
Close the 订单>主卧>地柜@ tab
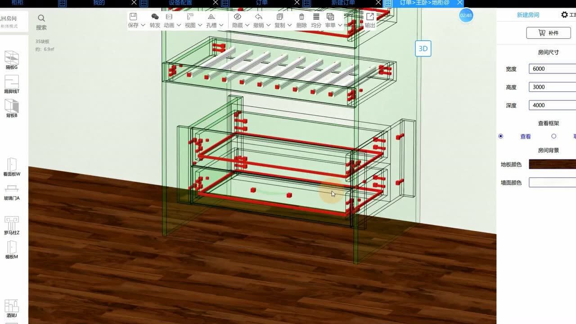tap(459, 3)
